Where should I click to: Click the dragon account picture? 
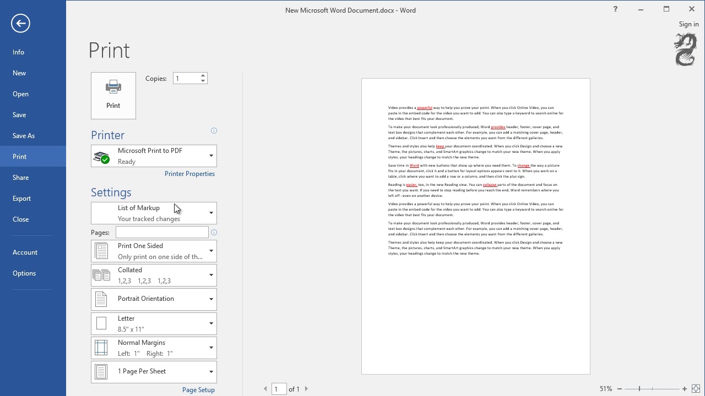point(686,50)
